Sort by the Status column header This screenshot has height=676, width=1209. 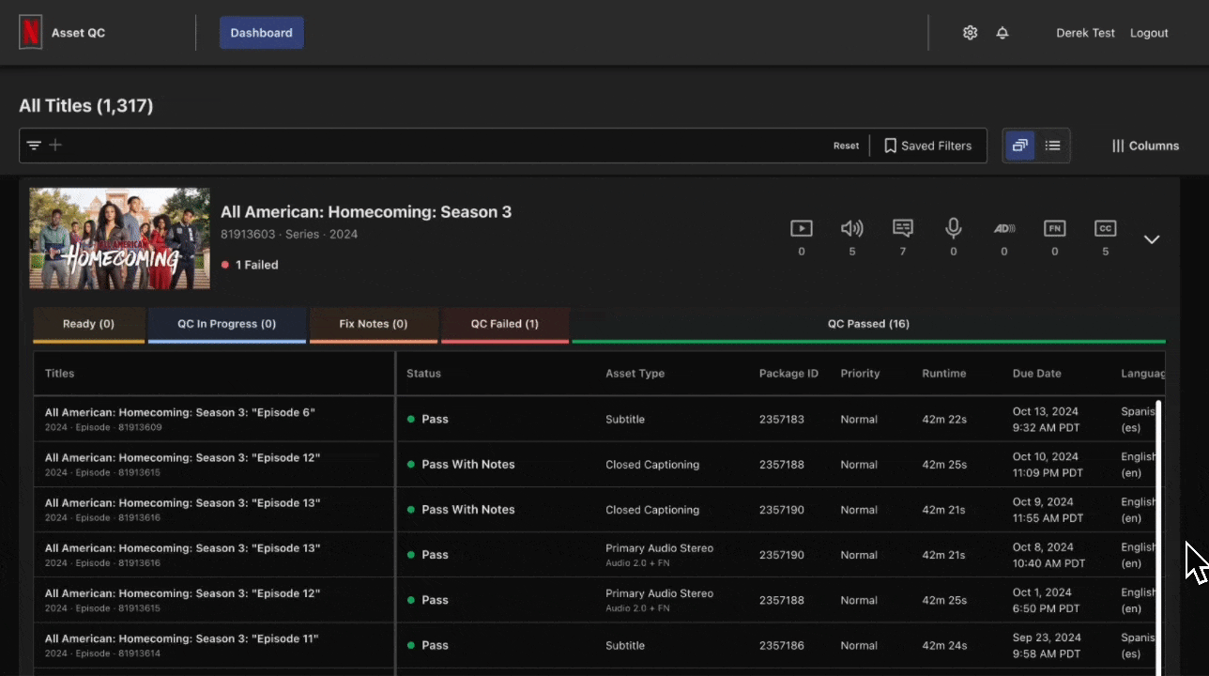(423, 374)
